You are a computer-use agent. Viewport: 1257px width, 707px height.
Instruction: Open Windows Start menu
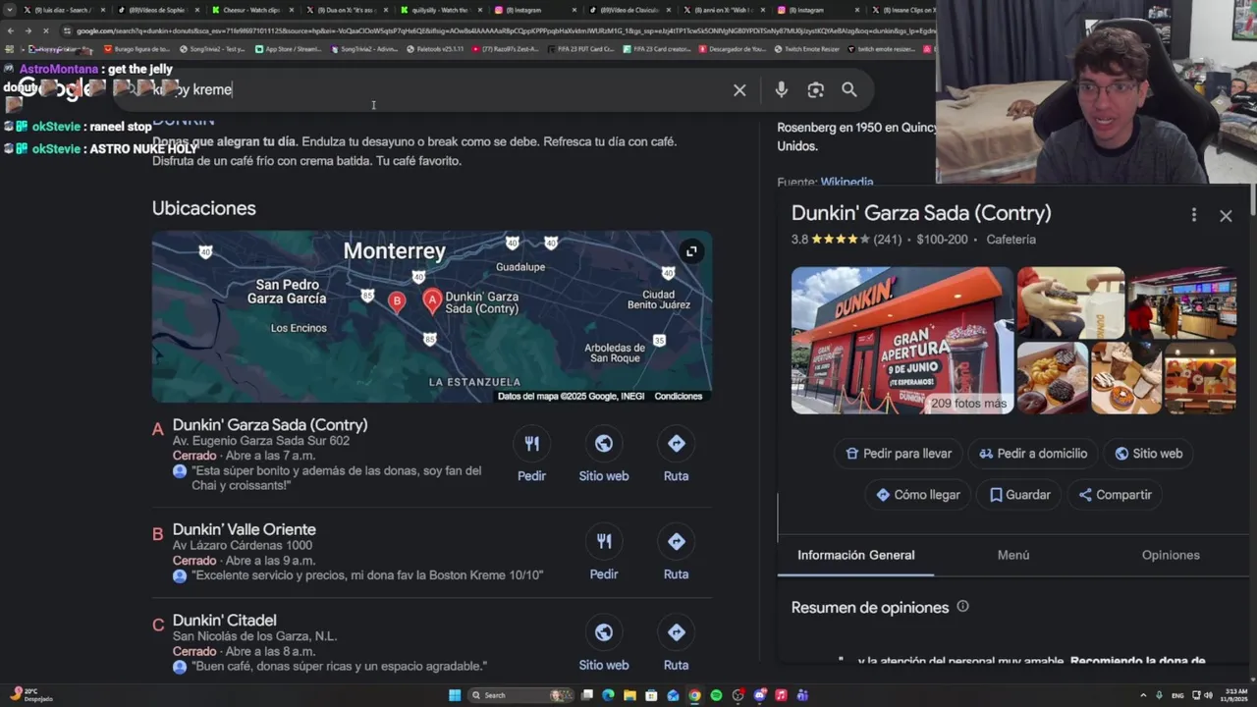click(x=455, y=695)
